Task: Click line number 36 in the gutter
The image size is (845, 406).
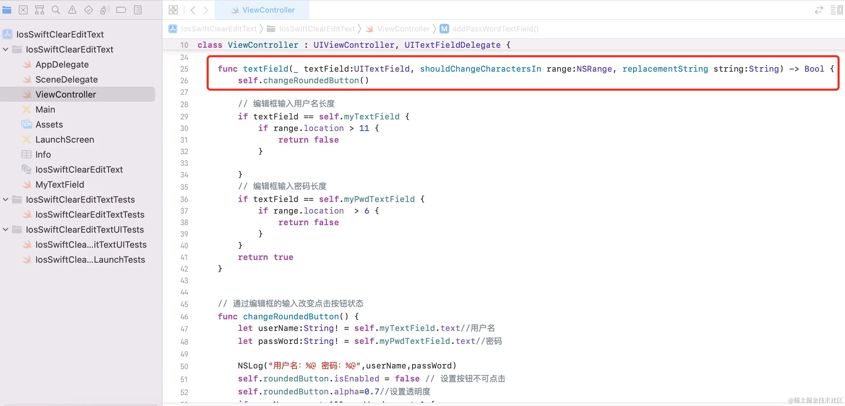Action: coord(184,199)
